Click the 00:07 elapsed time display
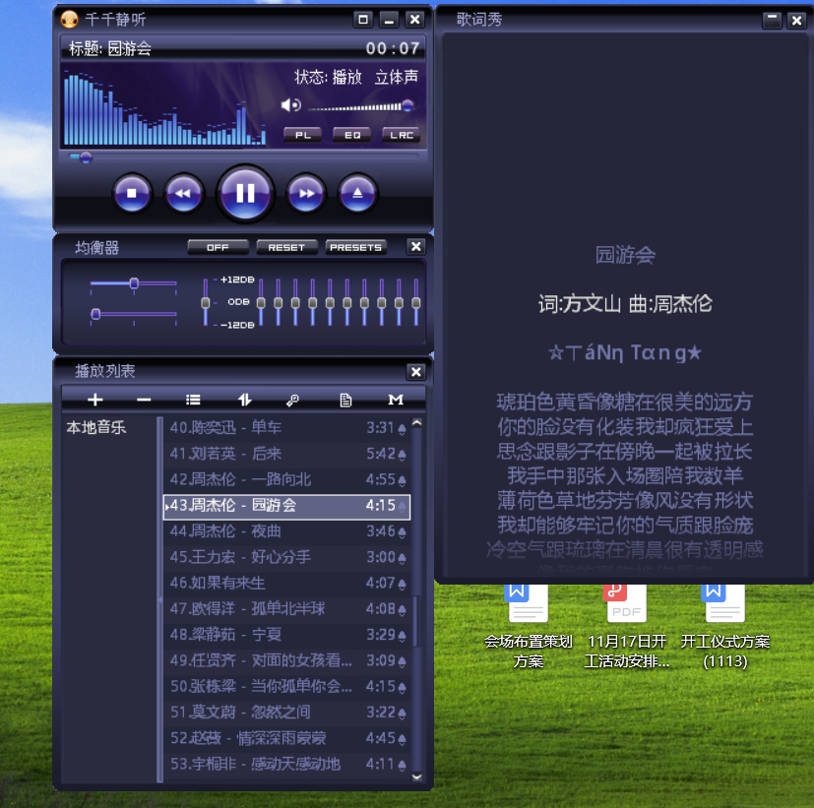Viewport: 814px width, 808px height. click(x=393, y=49)
